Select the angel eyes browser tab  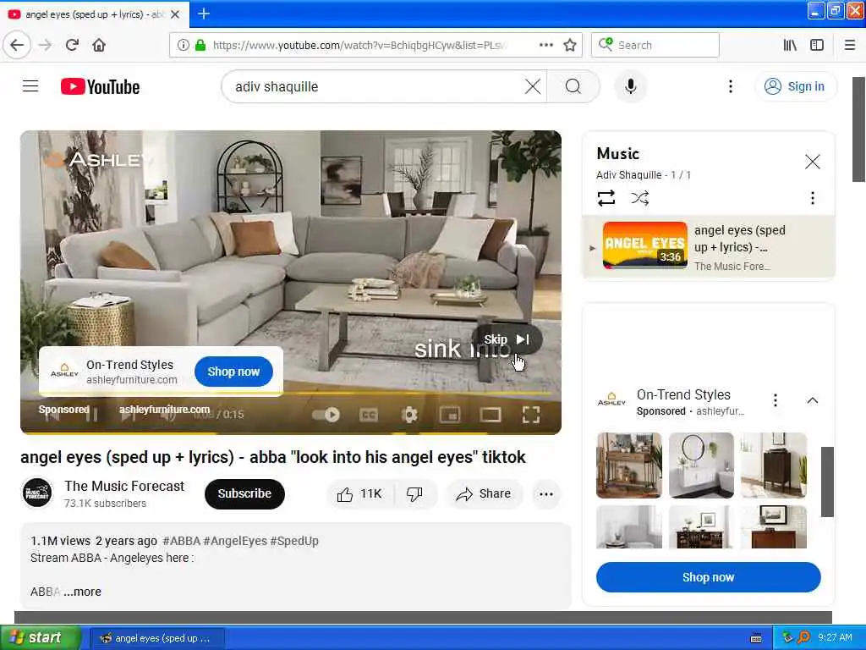(x=95, y=14)
